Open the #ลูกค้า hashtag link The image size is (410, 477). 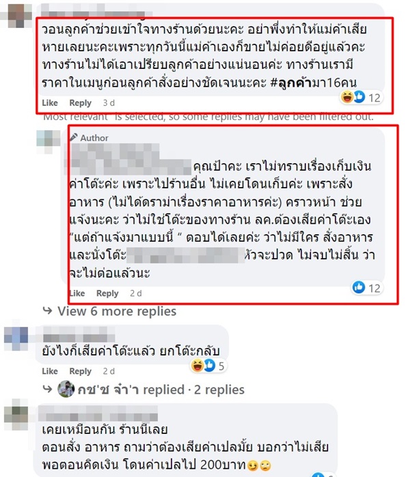click(291, 83)
